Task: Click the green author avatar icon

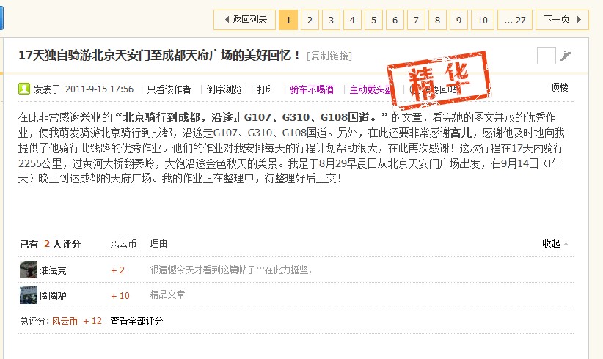Action: click(x=24, y=89)
